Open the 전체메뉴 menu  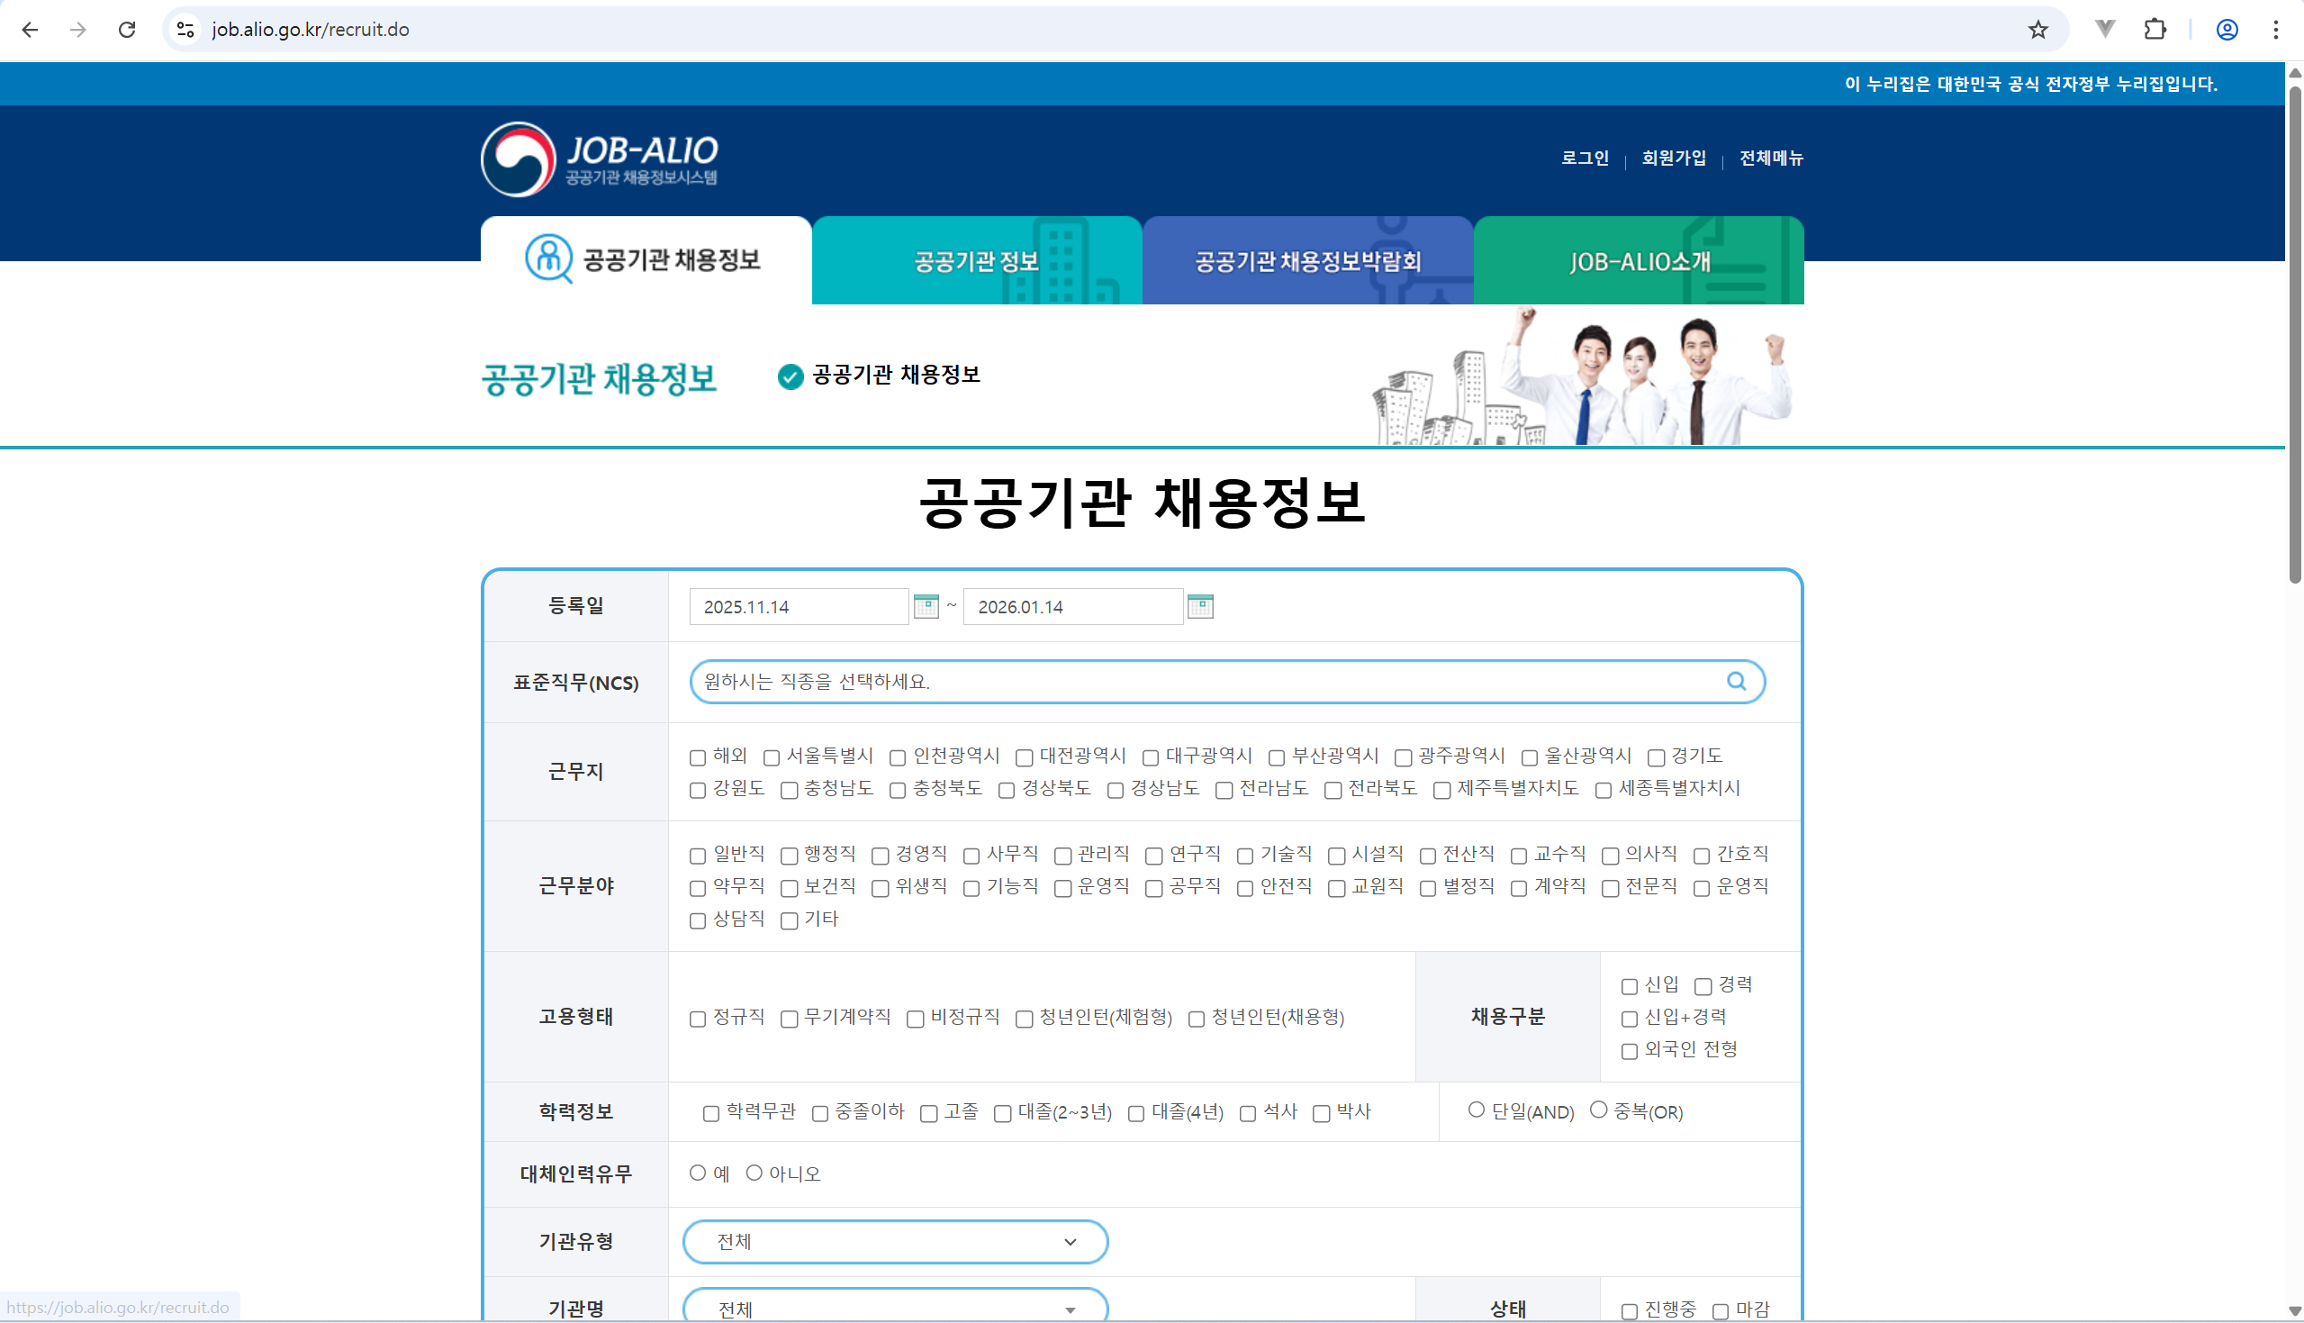1770,159
